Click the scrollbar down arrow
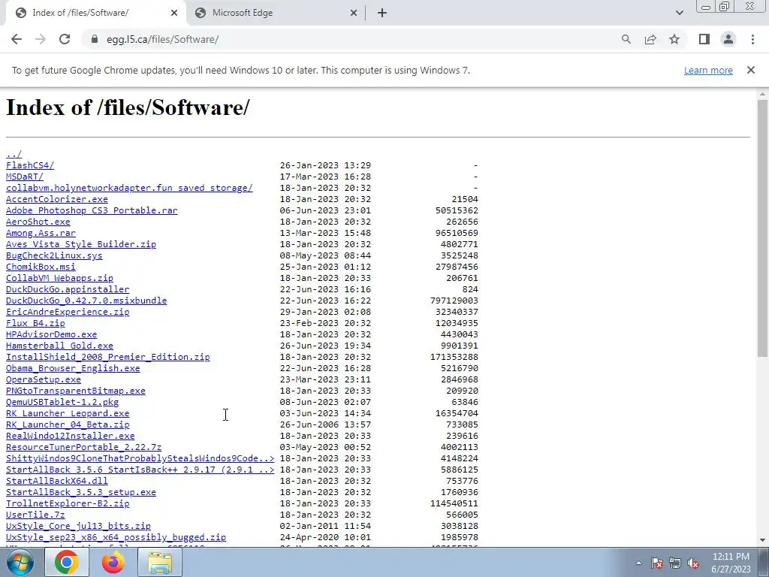Image resolution: width=769 pixels, height=577 pixels. (x=762, y=540)
